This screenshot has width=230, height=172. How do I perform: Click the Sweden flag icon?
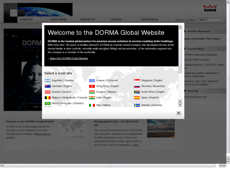137,105
